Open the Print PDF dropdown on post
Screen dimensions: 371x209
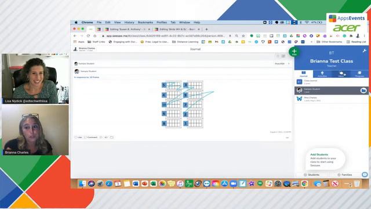pos(282,64)
